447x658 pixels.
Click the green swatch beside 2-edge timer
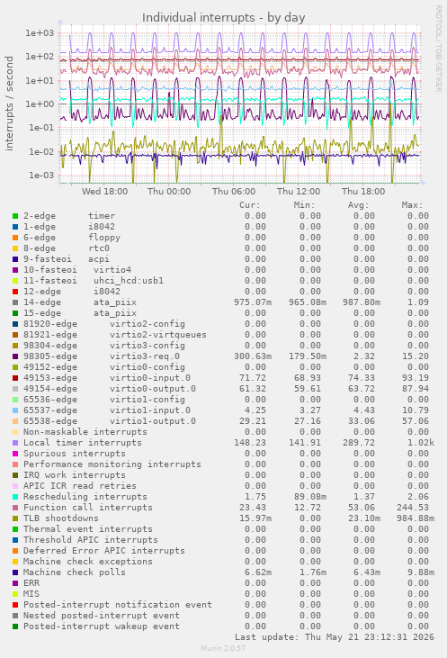tap(15, 216)
